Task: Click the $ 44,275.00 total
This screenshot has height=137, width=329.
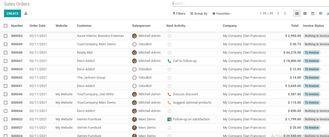Action: (292, 53)
